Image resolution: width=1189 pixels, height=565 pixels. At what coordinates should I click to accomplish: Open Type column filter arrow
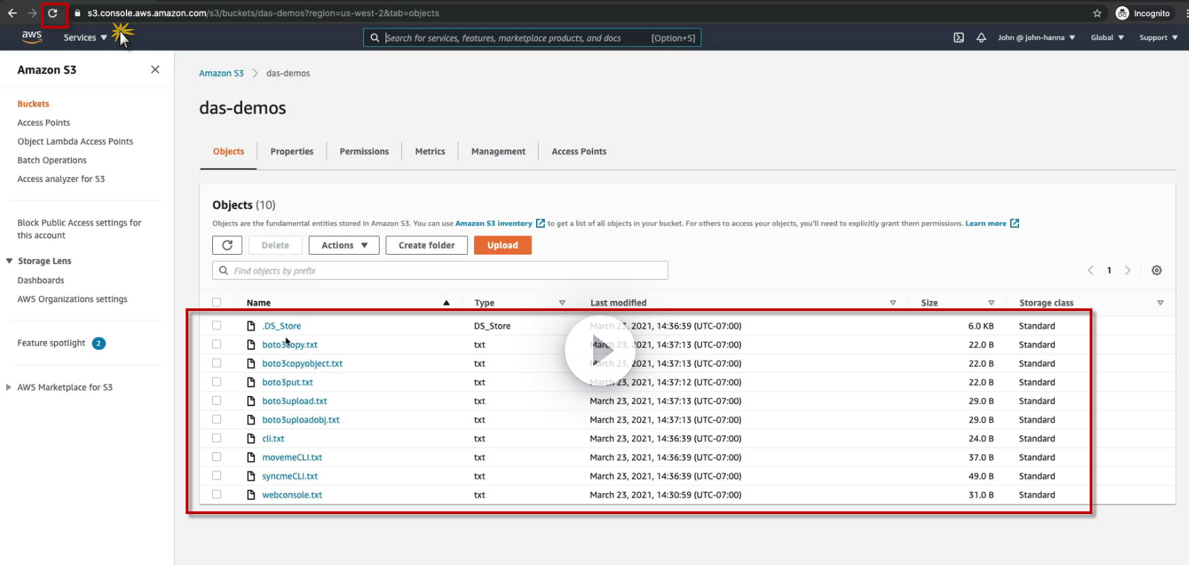(562, 303)
